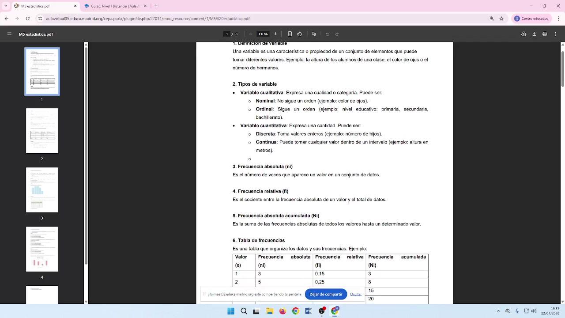Open the PDF viewer more actions menu
The height and width of the screenshot is (318, 565).
(556, 34)
